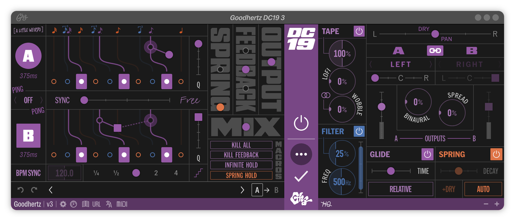Click the manual book icon in the footer
515x221 pixels.
[86, 204]
